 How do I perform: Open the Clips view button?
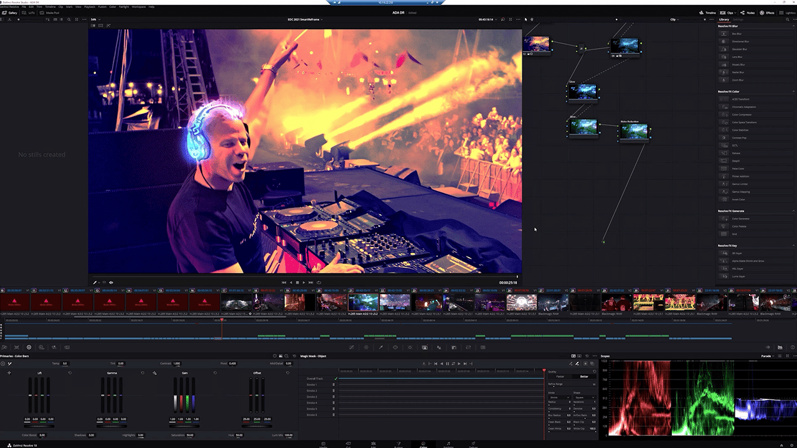point(728,12)
